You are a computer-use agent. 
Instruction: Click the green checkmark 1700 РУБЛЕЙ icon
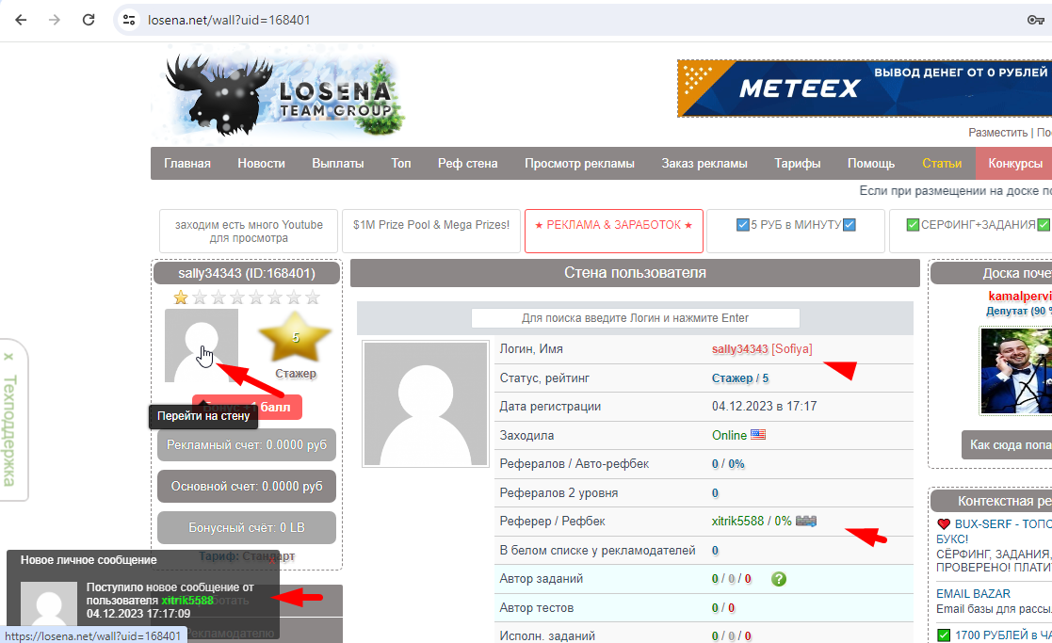[944, 635]
